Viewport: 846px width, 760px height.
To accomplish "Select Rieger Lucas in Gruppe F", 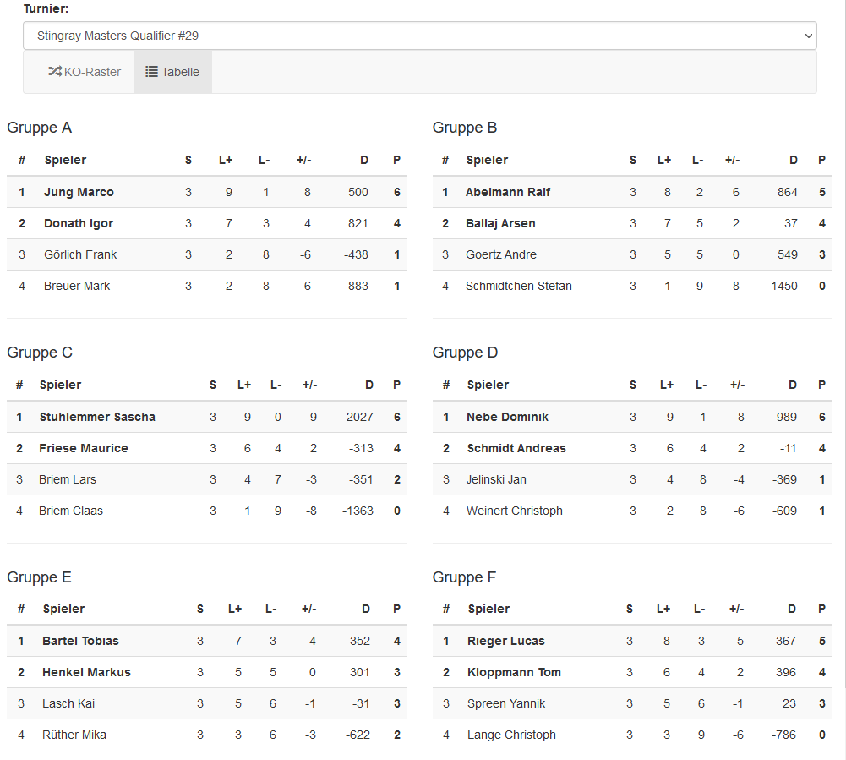I will tap(505, 641).
